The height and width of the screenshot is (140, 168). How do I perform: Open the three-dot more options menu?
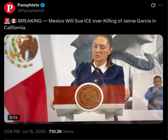(160, 5)
